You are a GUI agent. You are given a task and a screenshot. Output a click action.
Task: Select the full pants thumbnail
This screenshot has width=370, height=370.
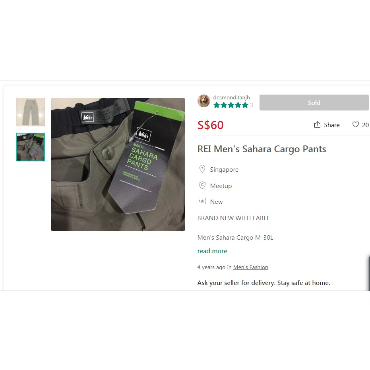pyautogui.click(x=31, y=112)
